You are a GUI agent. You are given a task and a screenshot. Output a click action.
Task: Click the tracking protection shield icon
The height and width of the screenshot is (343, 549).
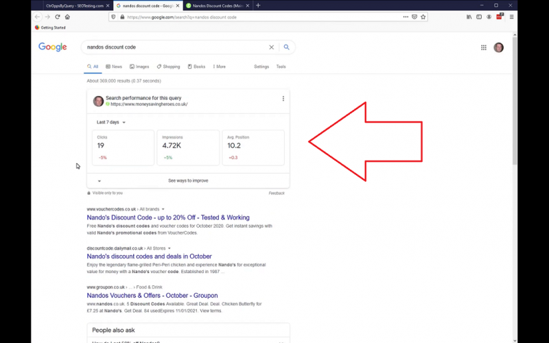pyautogui.click(x=113, y=16)
